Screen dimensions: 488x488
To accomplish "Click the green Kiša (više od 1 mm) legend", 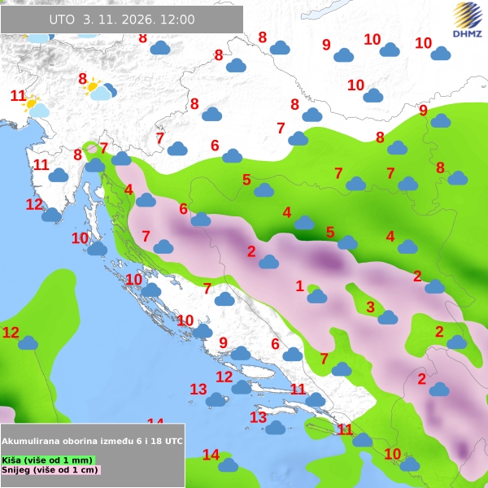I will (x=48, y=460).
